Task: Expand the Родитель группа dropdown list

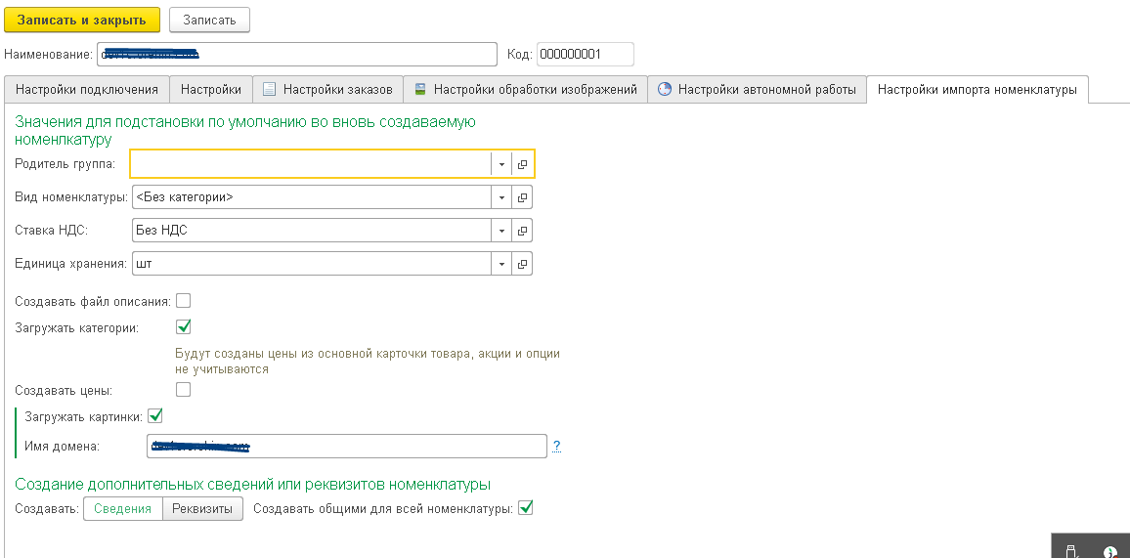Action: coord(500,164)
